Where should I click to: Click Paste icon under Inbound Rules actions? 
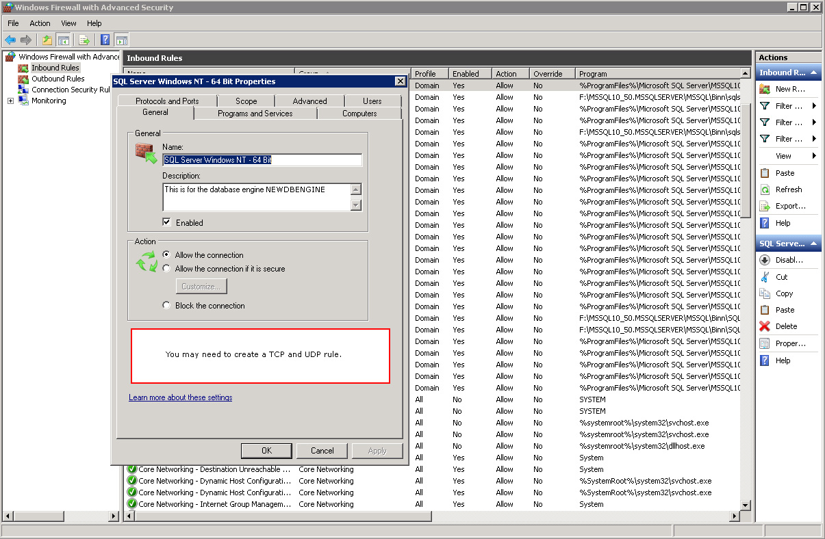765,173
